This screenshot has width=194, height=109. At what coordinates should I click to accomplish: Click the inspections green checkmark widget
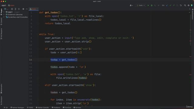189,12
